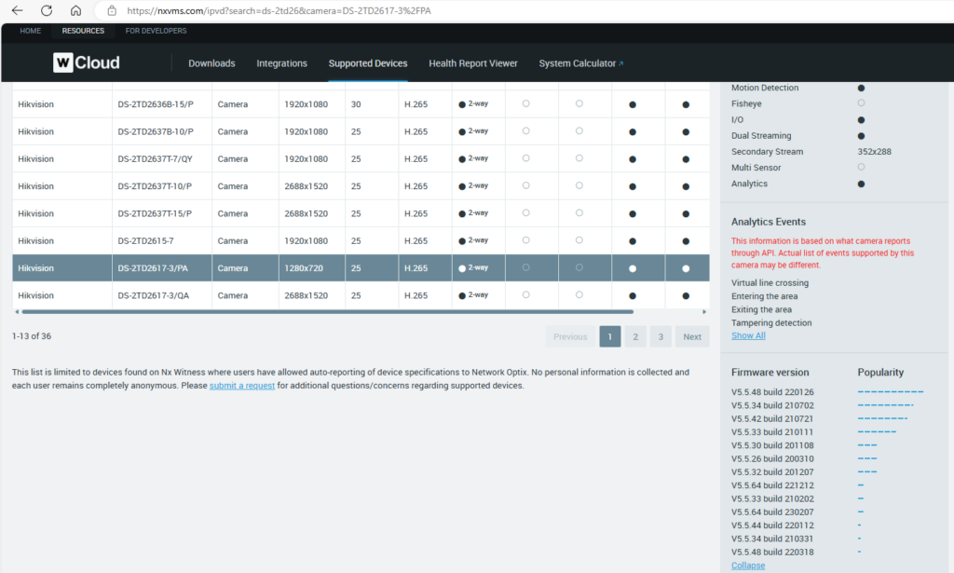Click the W Cloud logo

87,62
